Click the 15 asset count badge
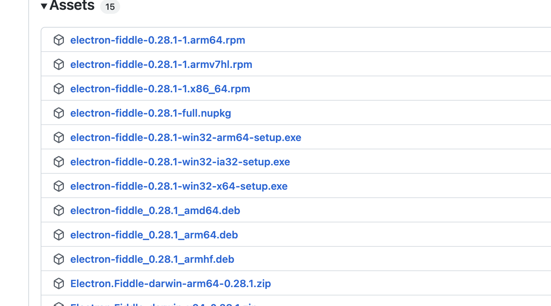551x306 pixels. tap(110, 7)
